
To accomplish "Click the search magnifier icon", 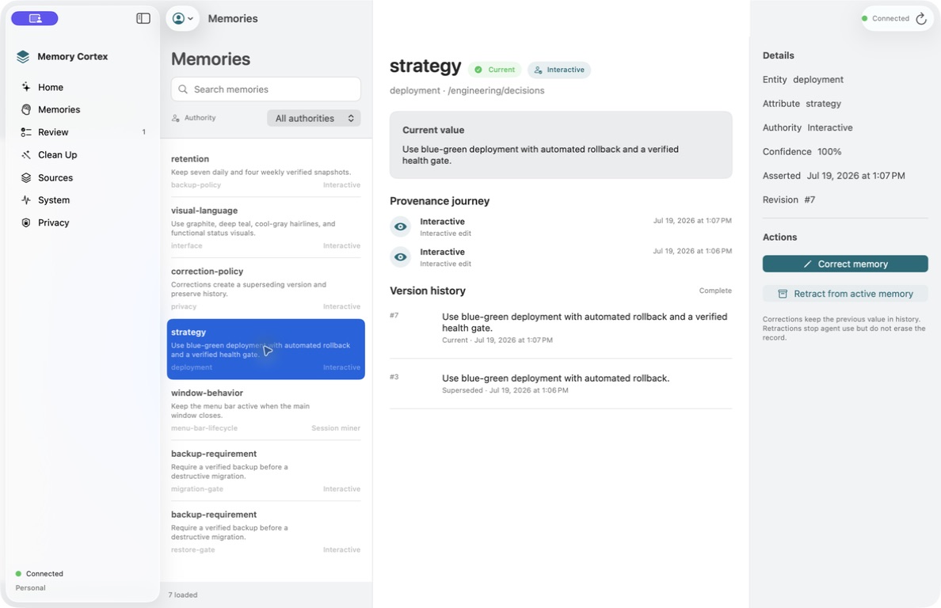I will click(x=183, y=89).
